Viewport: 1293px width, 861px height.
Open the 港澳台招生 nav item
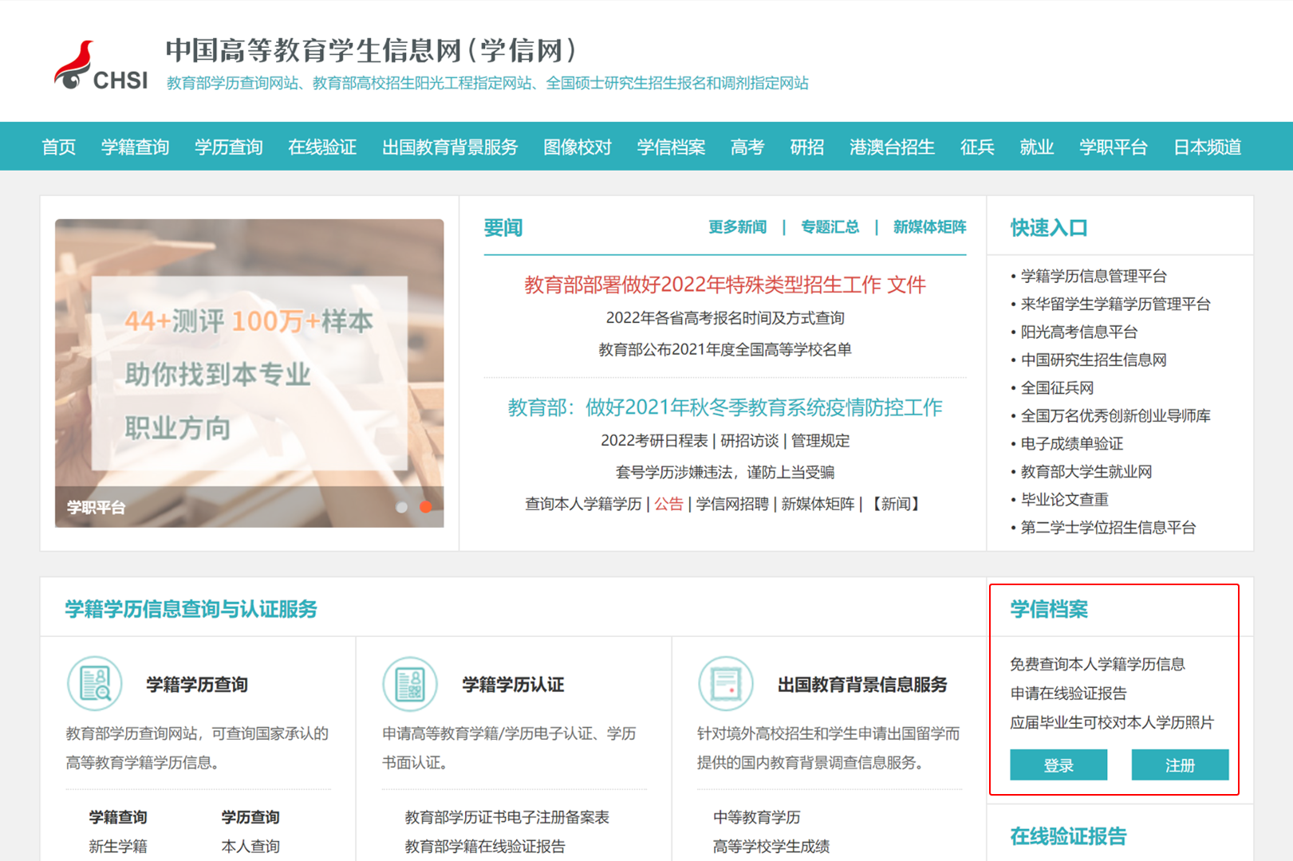pyautogui.click(x=892, y=147)
